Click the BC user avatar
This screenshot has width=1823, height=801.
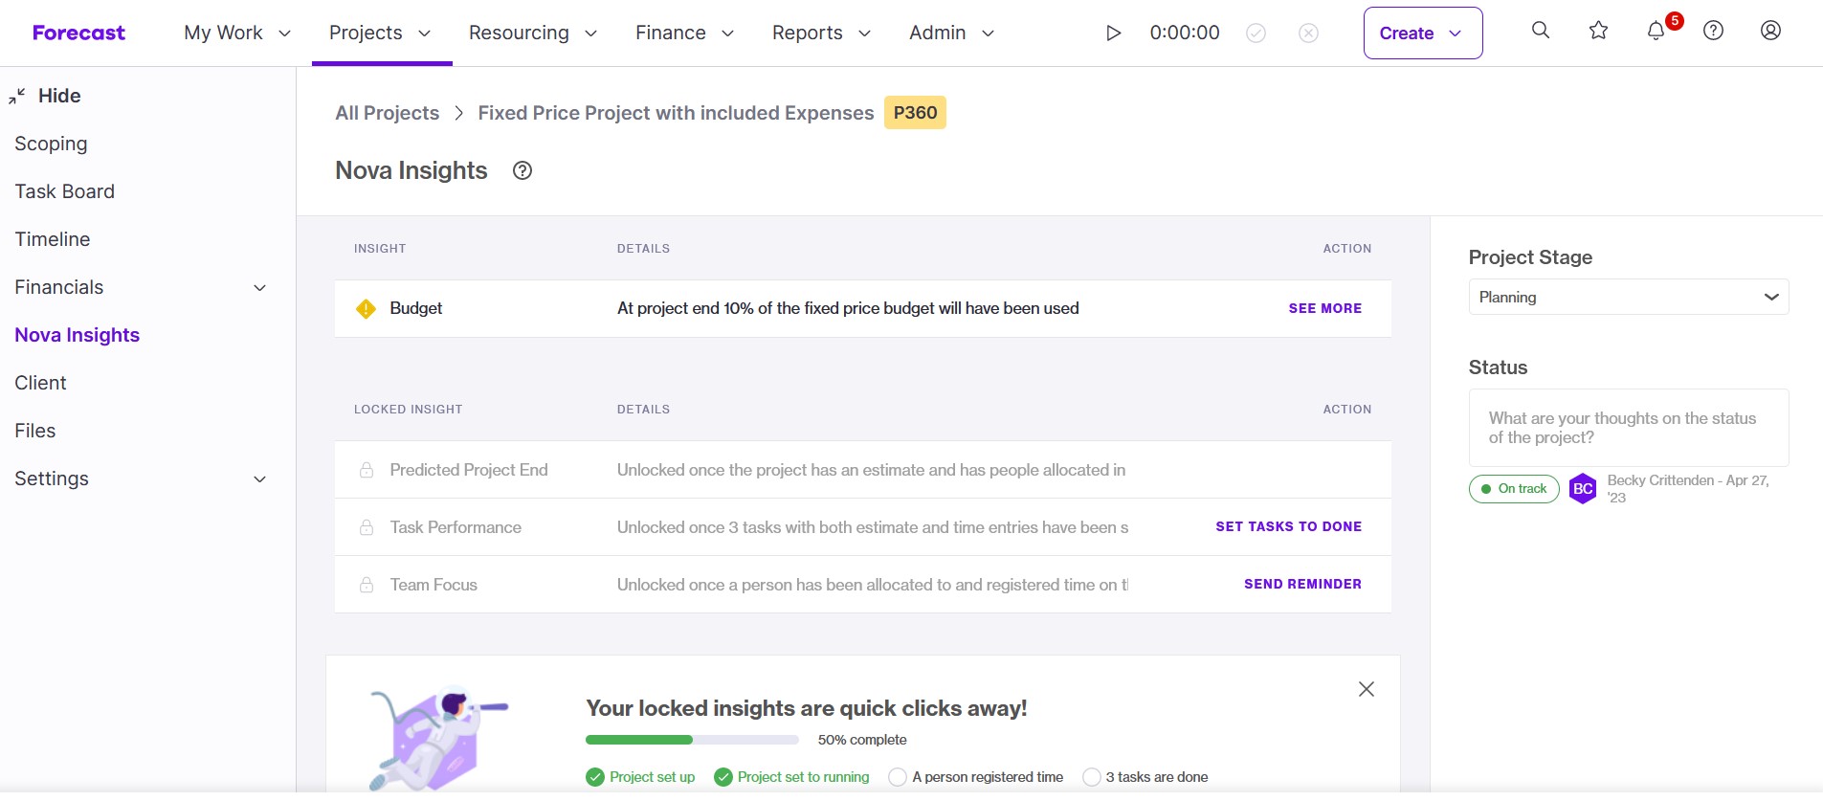tap(1583, 489)
